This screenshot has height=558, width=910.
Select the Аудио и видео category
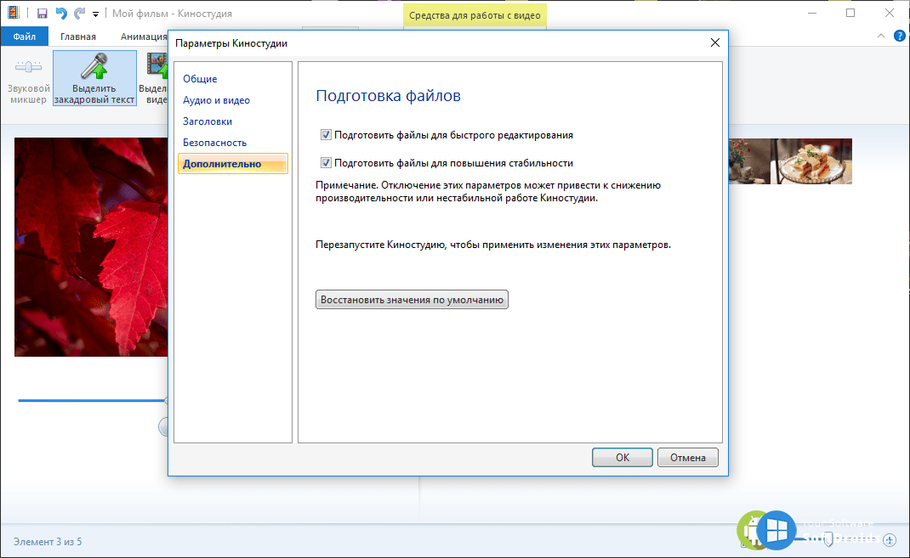coord(217,100)
